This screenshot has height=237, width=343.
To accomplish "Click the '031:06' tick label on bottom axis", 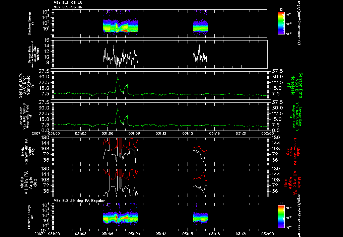I will [x=108, y=234].
